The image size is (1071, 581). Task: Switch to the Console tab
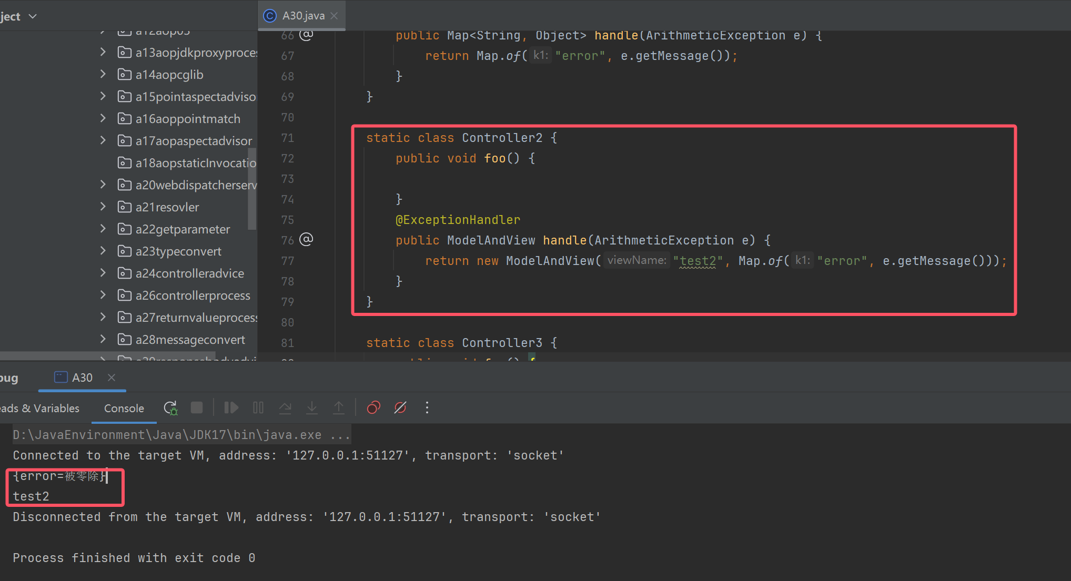click(124, 409)
